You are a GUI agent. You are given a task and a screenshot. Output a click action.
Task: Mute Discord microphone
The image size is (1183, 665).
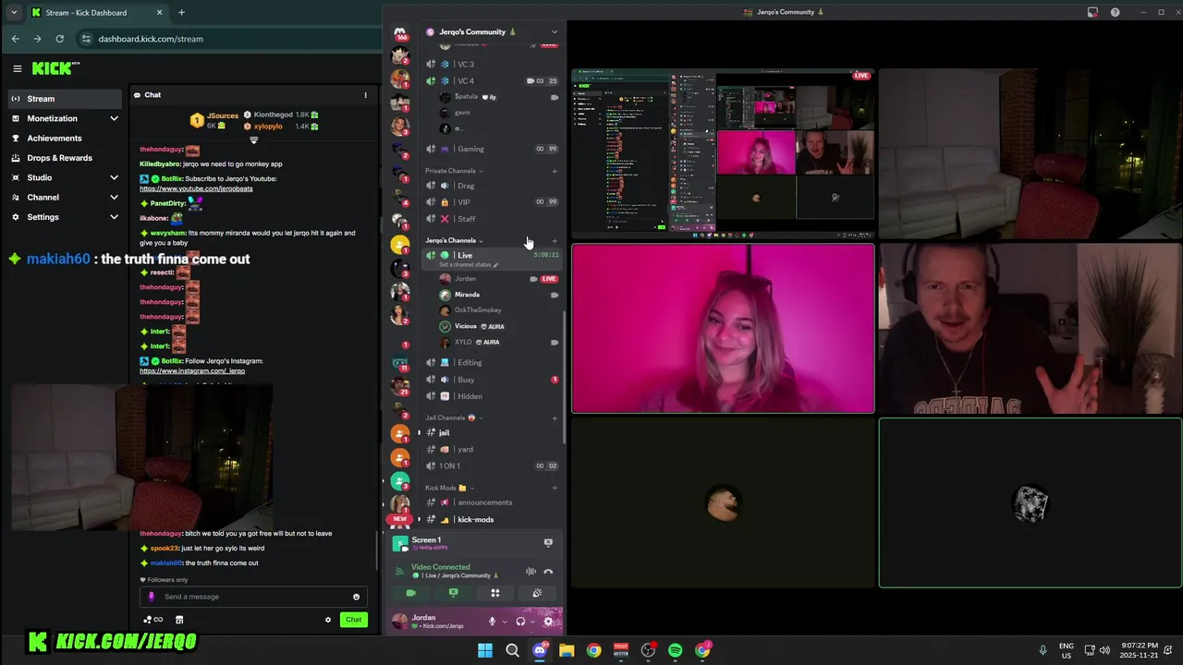492,622
